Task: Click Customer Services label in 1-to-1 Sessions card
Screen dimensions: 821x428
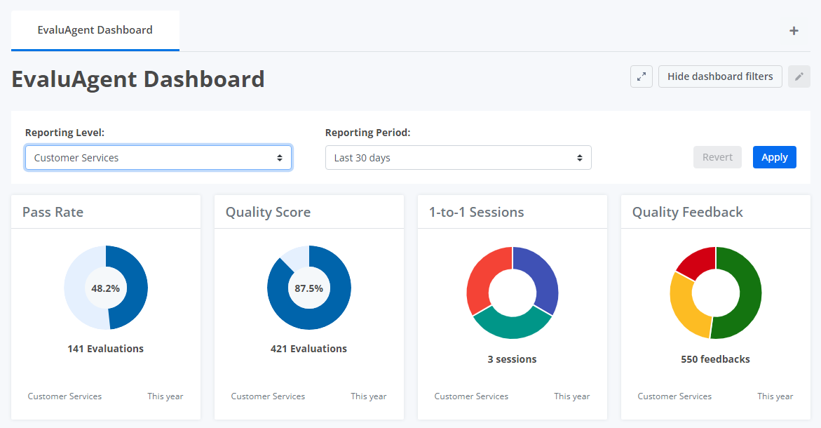Action: coord(471,396)
